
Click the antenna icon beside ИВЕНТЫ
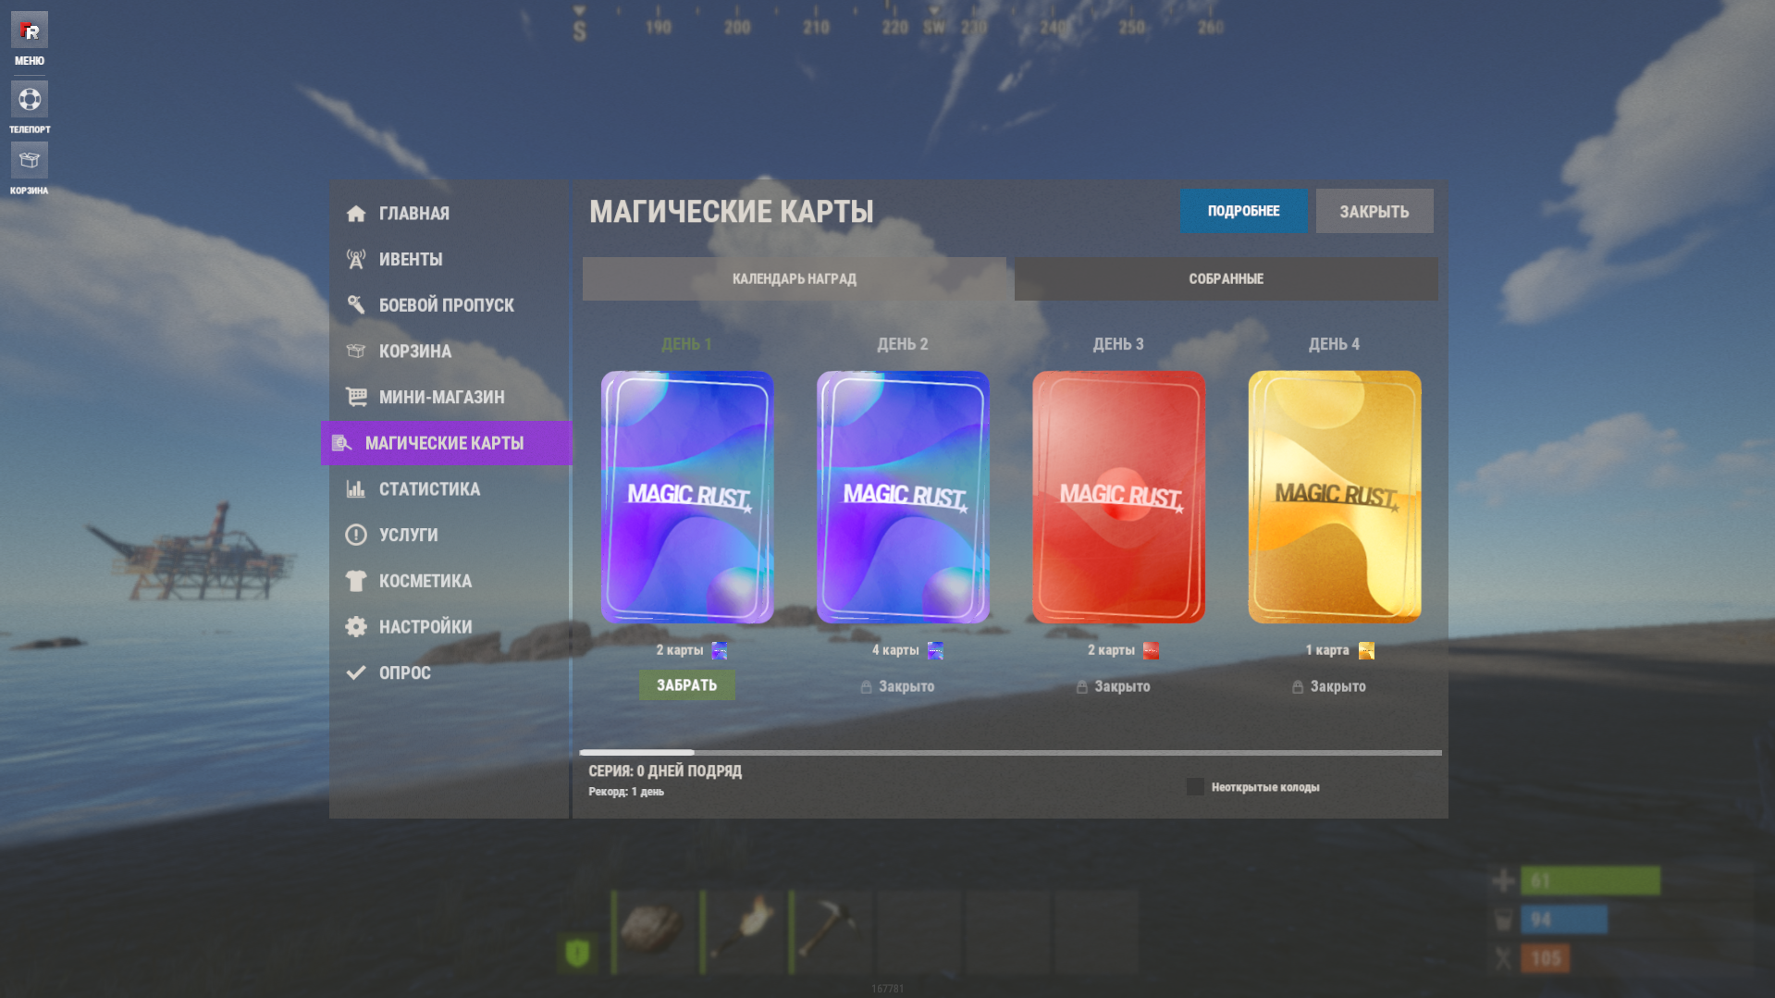[356, 259]
